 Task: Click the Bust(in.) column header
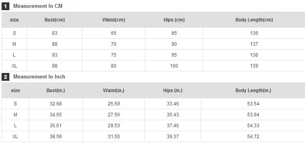(x=55, y=91)
